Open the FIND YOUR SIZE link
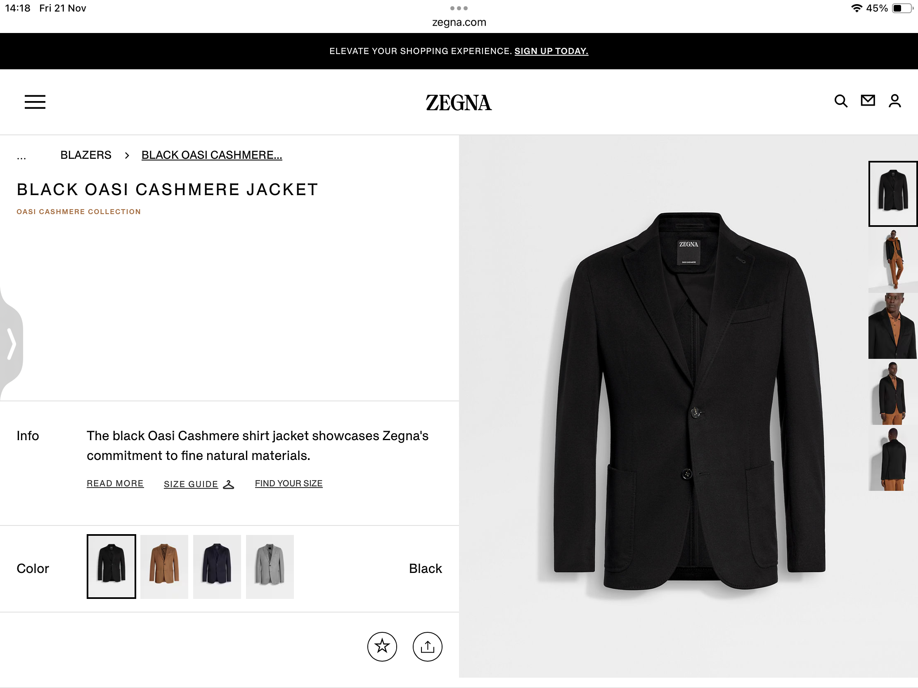The image size is (918, 688). (288, 483)
